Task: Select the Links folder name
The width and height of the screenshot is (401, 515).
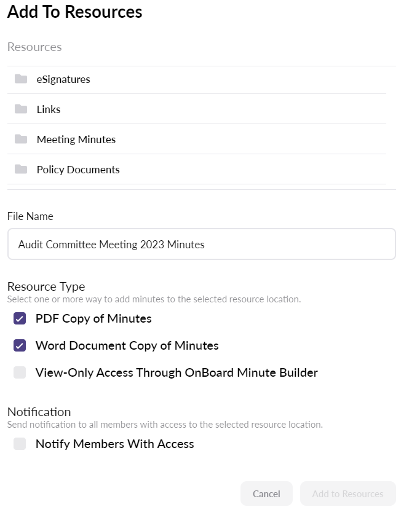Action: coord(49,109)
